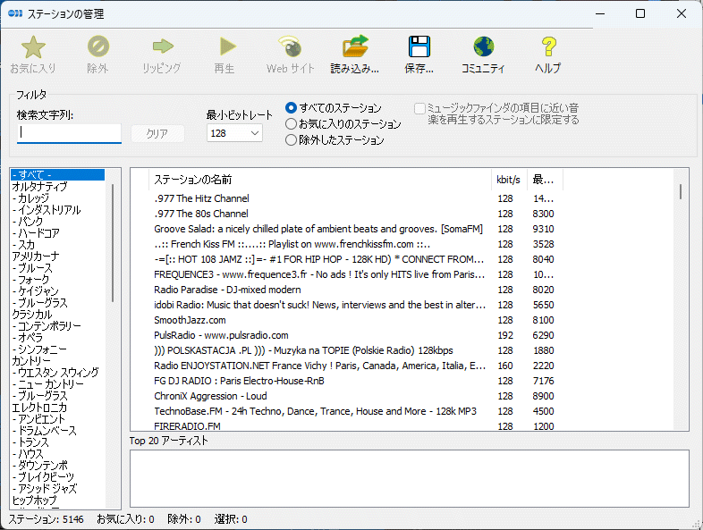Select 除外したステーション radio button

tap(291, 140)
